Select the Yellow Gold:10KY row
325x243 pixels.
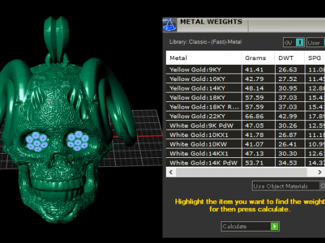(x=246, y=79)
